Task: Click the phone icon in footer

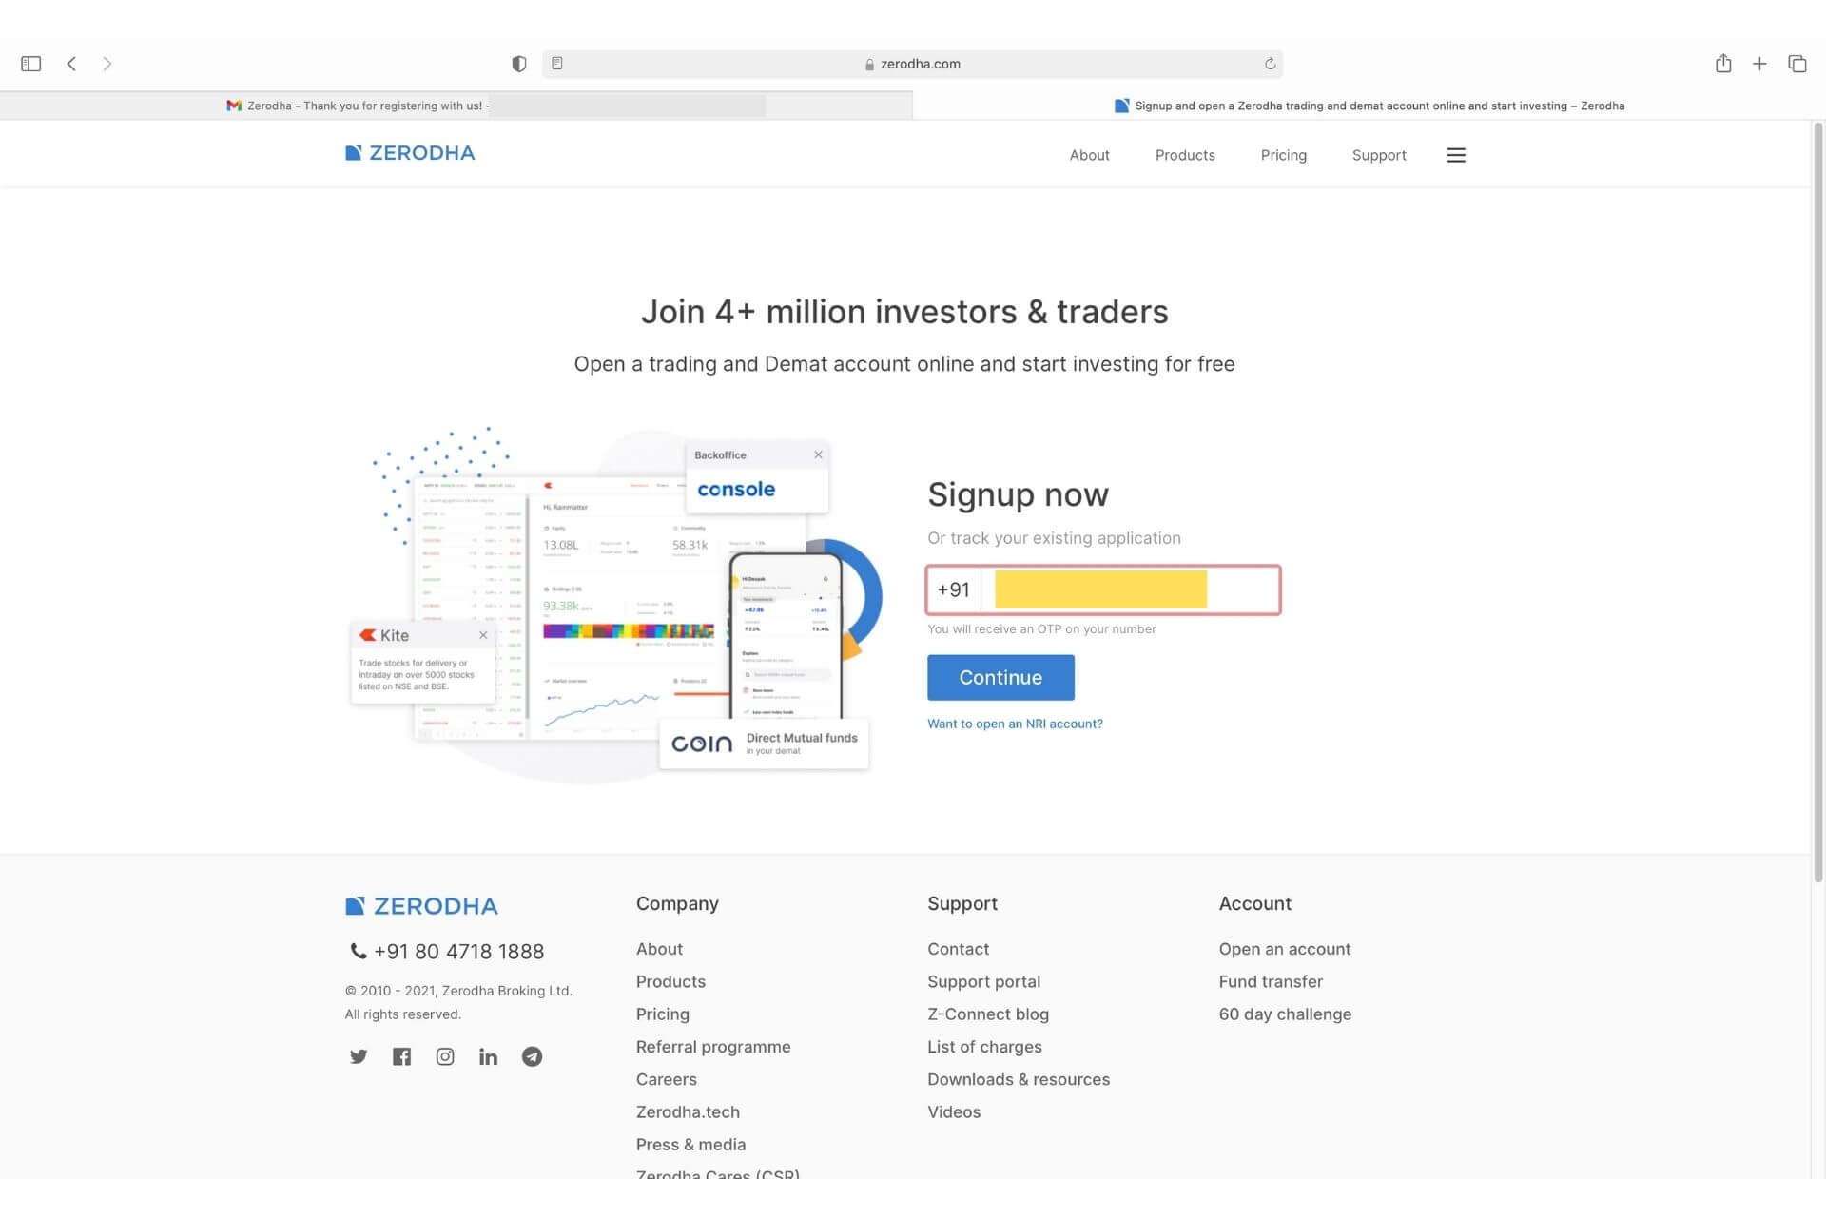Action: (x=356, y=950)
